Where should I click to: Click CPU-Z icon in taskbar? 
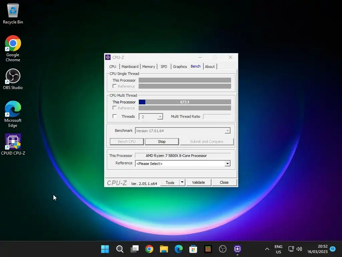(237, 249)
